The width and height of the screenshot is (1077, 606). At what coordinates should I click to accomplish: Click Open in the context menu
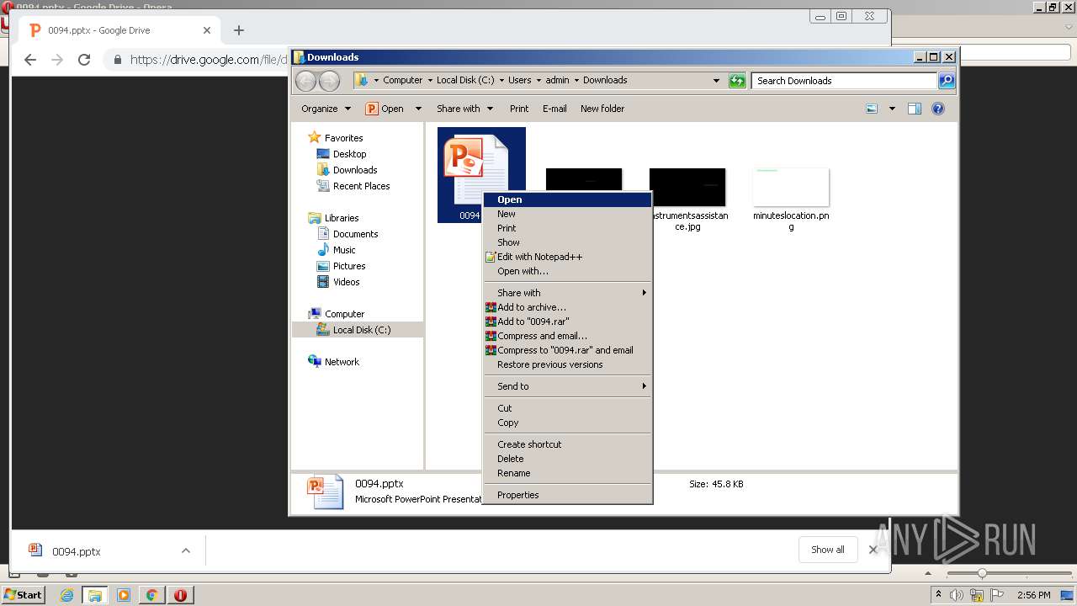[x=567, y=199]
